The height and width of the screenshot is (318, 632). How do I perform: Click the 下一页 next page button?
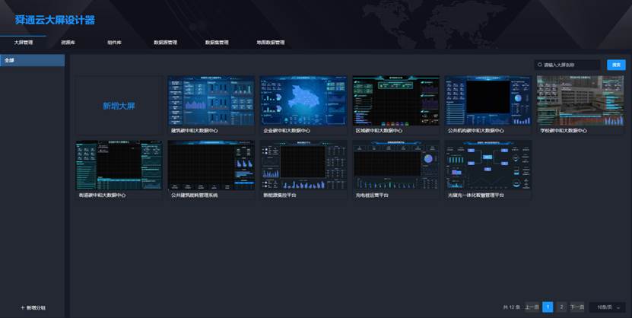pyautogui.click(x=578, y=307)
